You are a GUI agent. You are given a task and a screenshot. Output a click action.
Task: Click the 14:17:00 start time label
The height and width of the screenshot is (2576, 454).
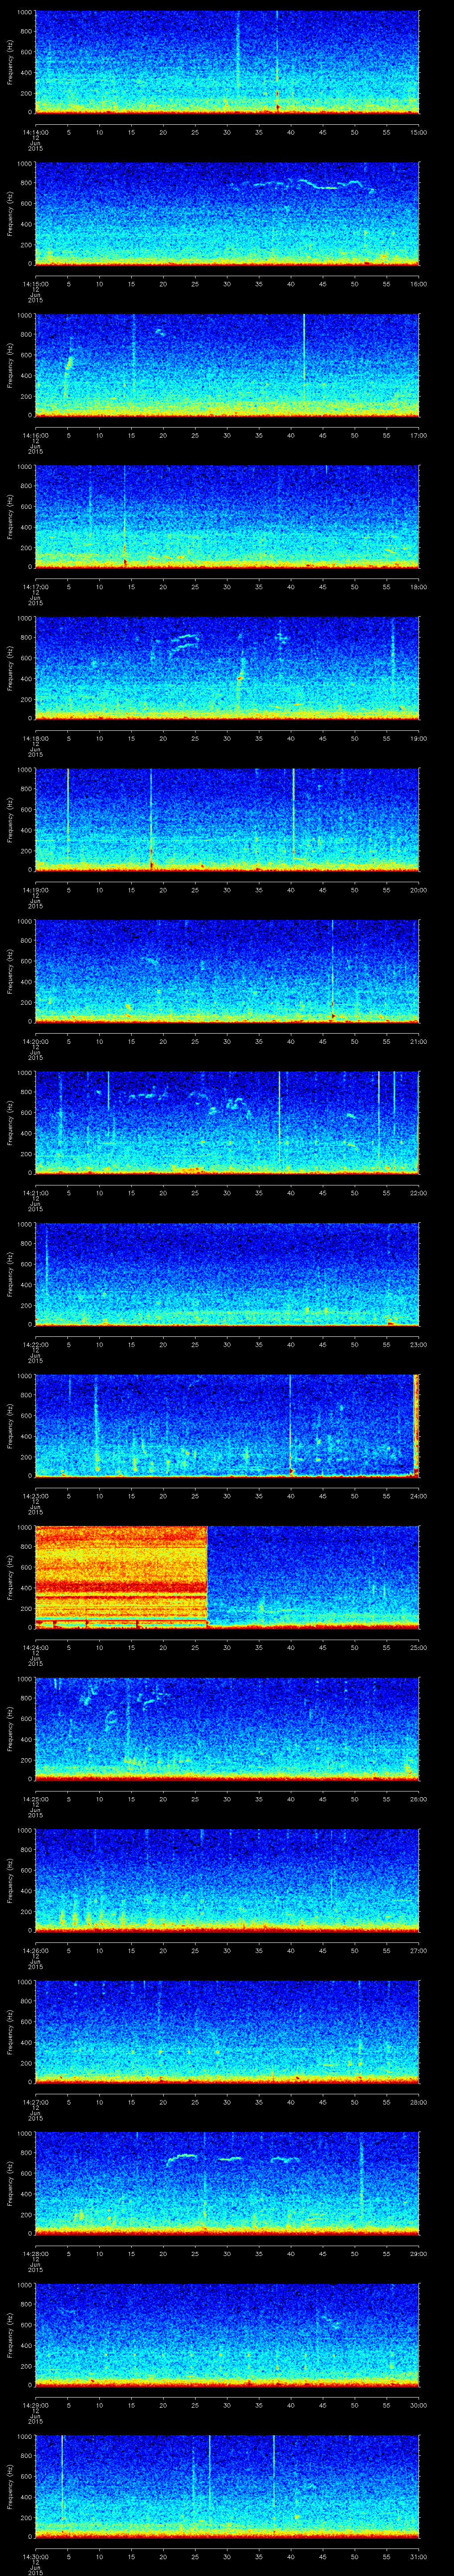point(35,587)
